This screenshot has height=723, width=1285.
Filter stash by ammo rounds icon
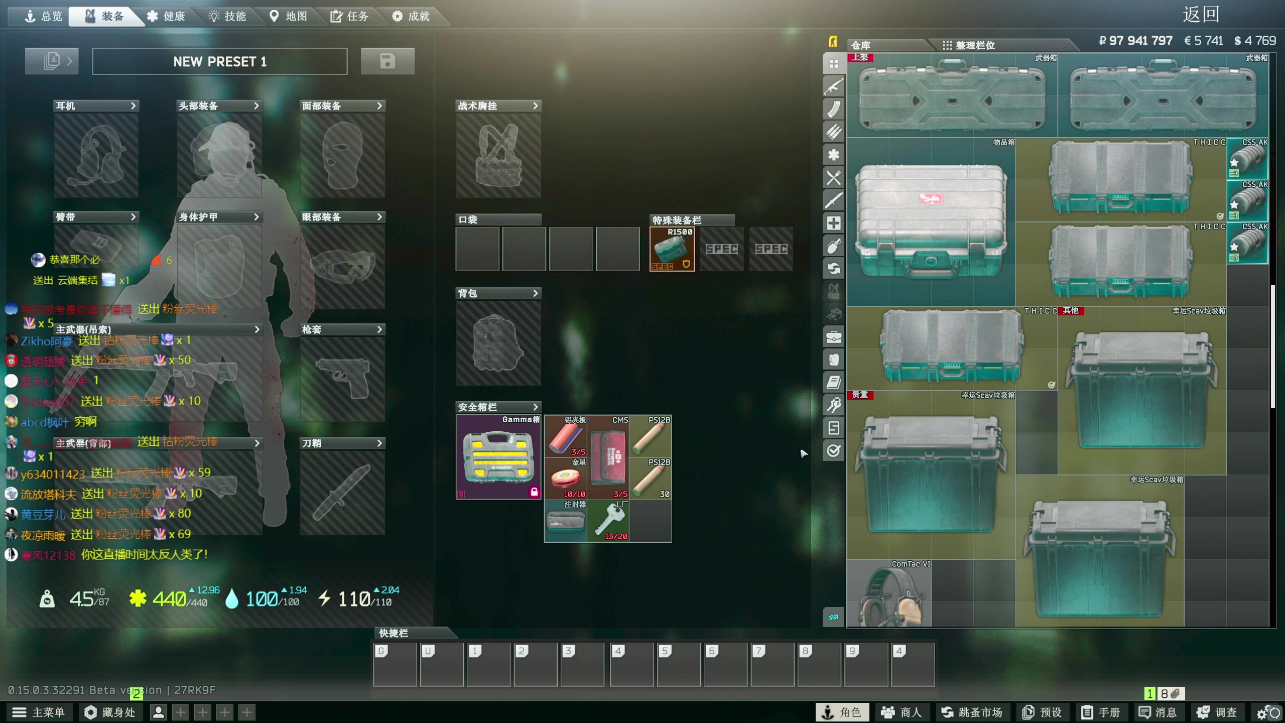tap(833, 132)
